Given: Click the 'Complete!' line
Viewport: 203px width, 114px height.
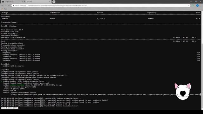Looking at the screenshot, I should (x=5, y=70).
